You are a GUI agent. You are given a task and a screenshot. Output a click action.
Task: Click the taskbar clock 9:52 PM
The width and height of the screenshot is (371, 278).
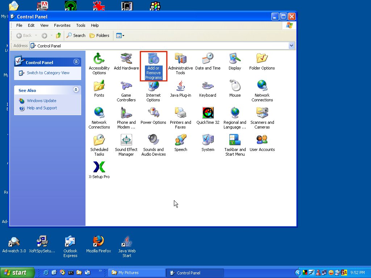(x=358, y=273)
